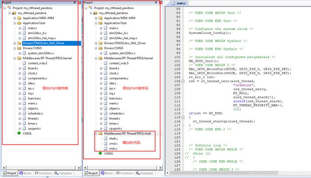Image resolution: width=311 pixels, height=178 pixels.
Task: Expand board.c node in left panel
Action: [x=20, y=68]
